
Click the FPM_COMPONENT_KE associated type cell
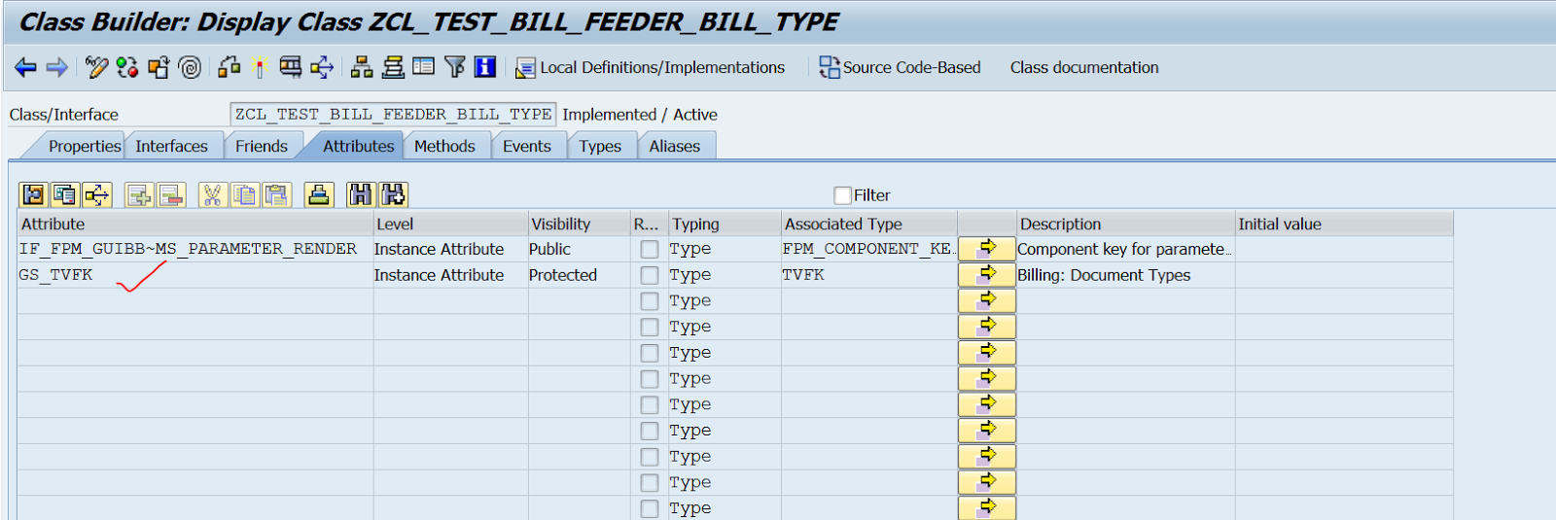pos(868,250)
